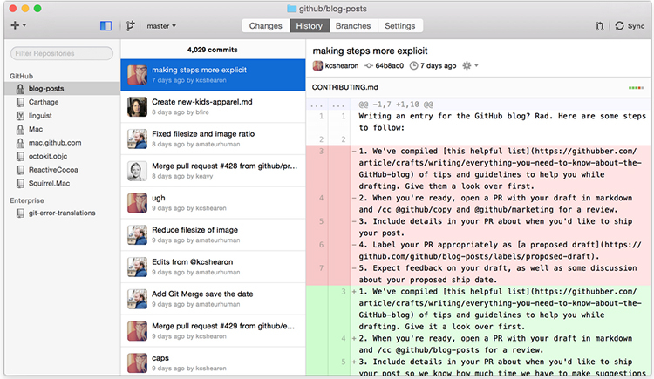Viewport: 654px width, 379px height.
Task: Select commit 'Merge pull request #428'
Action: click(x=213, y=171)
